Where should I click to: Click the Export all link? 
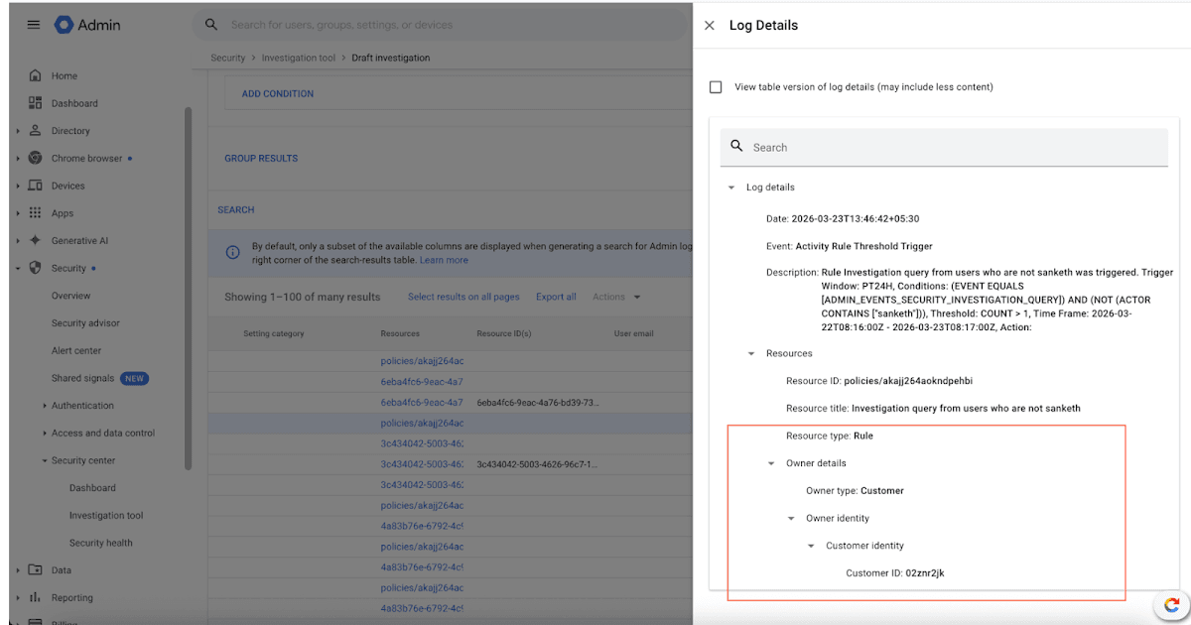click(556, 297)
